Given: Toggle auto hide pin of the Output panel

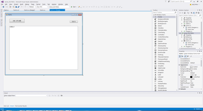Looking at the screenshot, I should coord(200,93).
